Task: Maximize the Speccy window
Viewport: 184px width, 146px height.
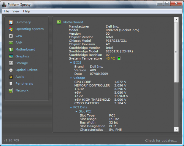Action: [167, 3]
